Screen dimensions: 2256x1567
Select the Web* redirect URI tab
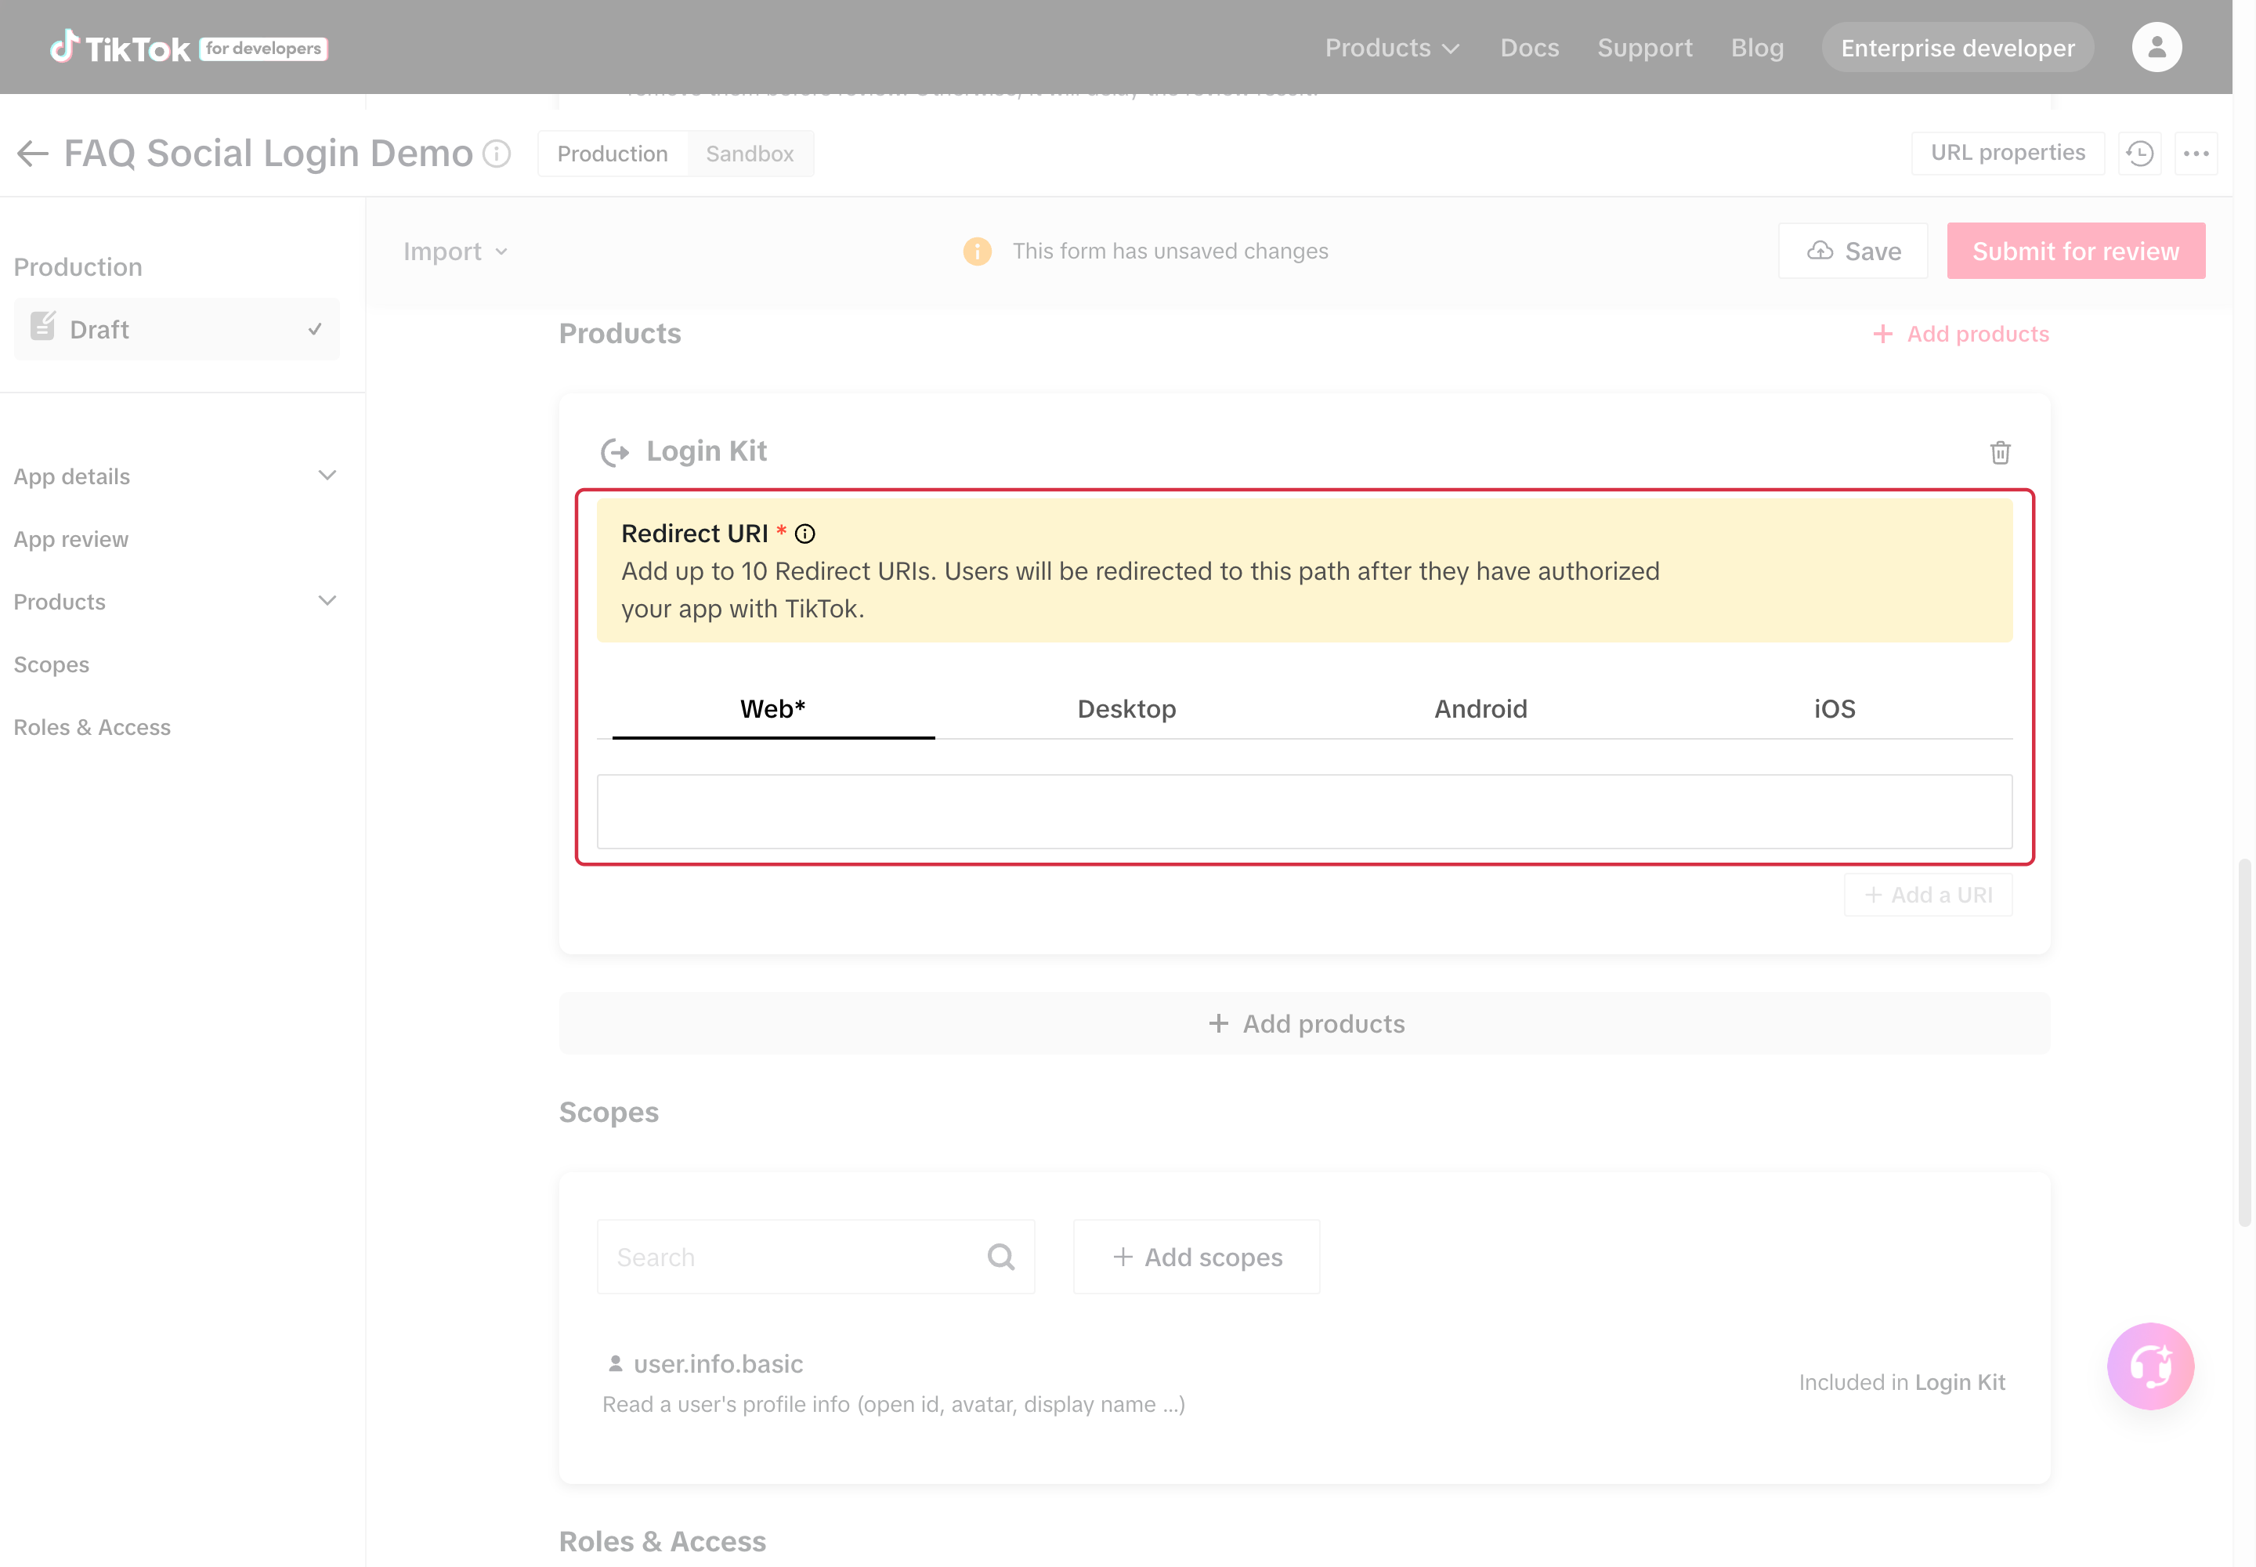(x=772, y=708)
